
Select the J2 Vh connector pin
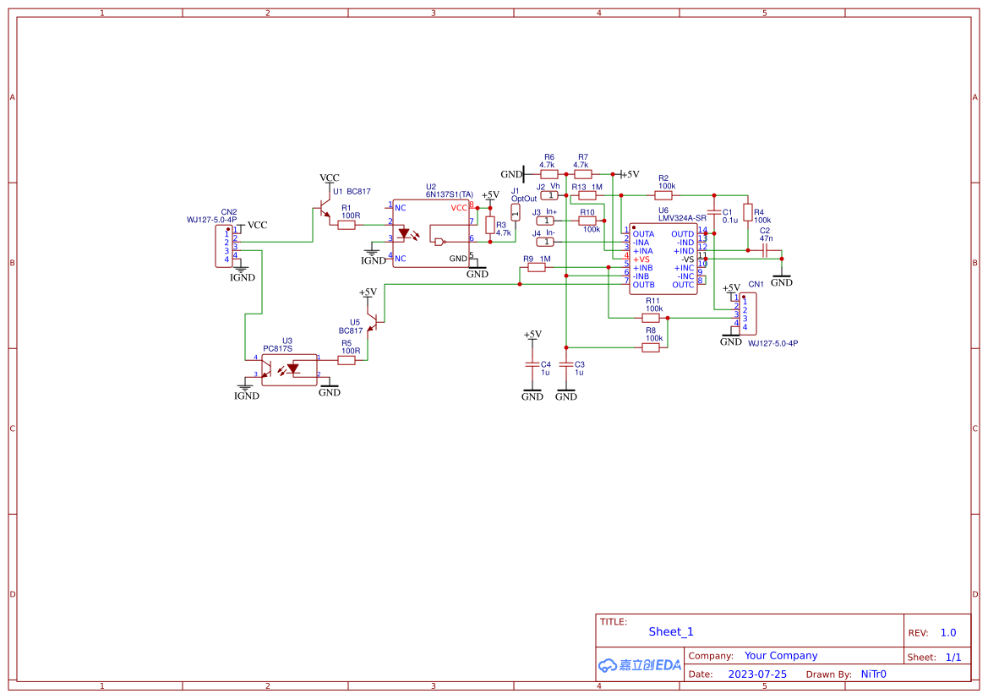(x=548, y=194)
